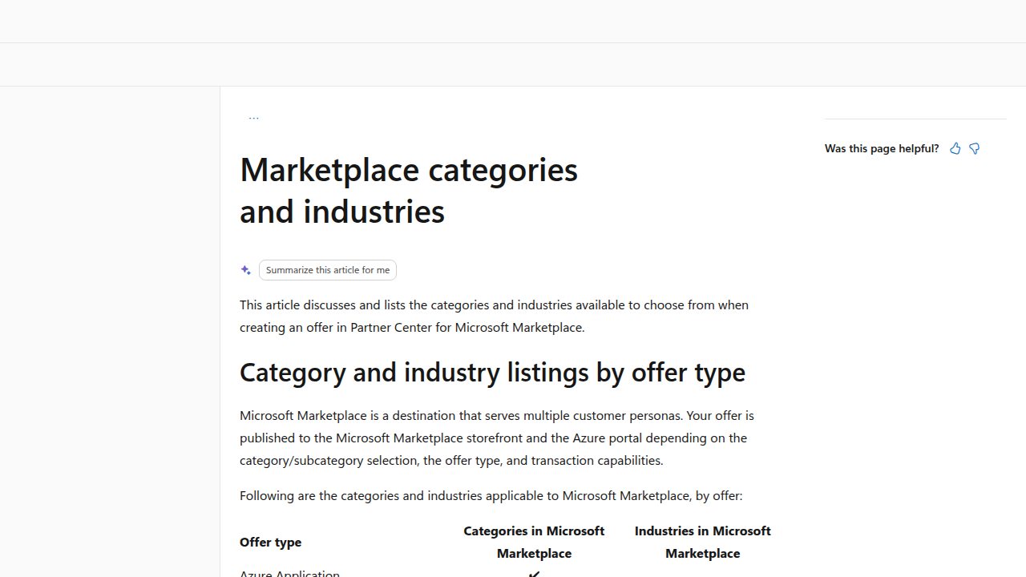Screen dimensions: 1026x577
Task: Expand the collapsed breadcrumb ellipsis
Action: (253, 118)
